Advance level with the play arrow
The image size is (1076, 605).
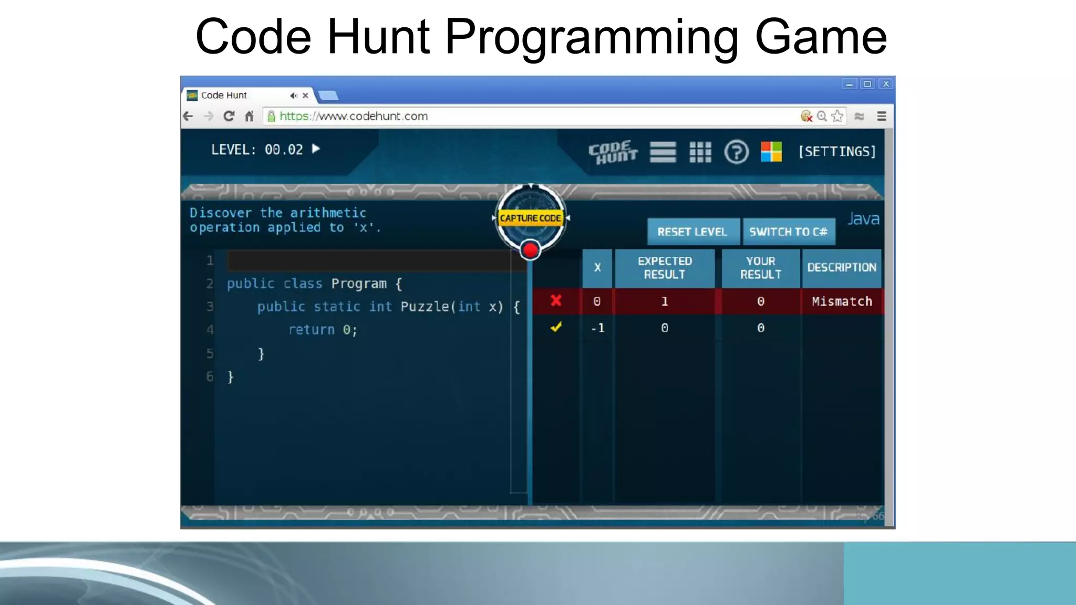316,149
